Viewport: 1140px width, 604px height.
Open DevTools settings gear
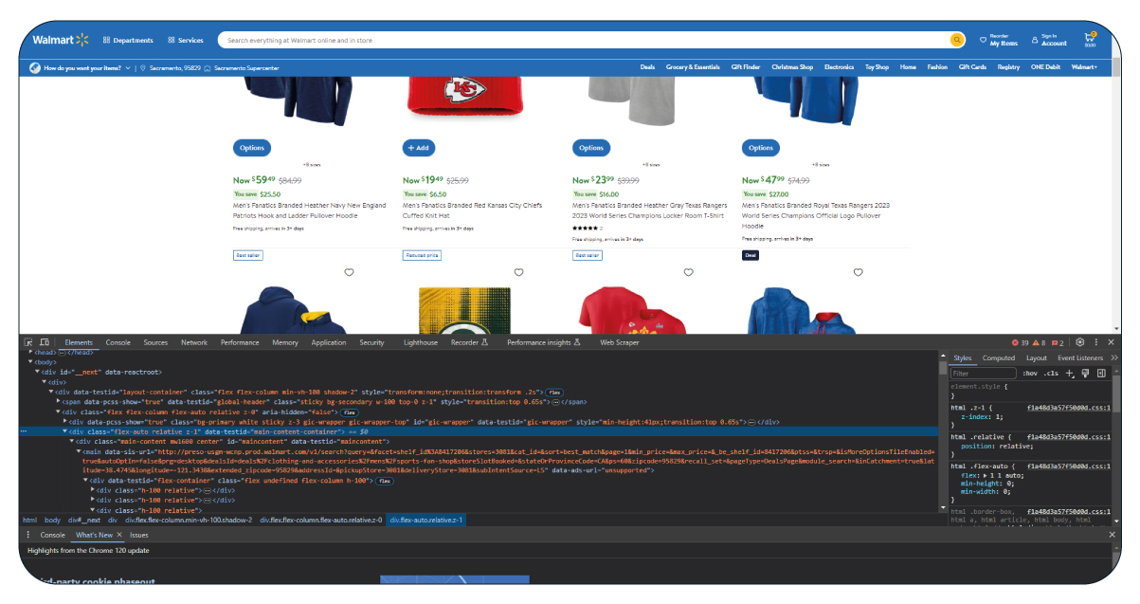[1080, 342]
